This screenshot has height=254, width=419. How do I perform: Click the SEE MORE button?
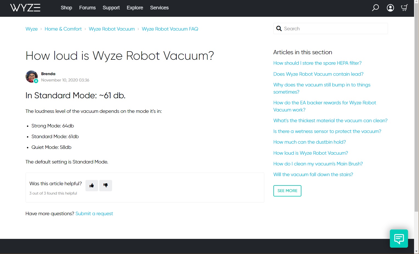[287, 191]
